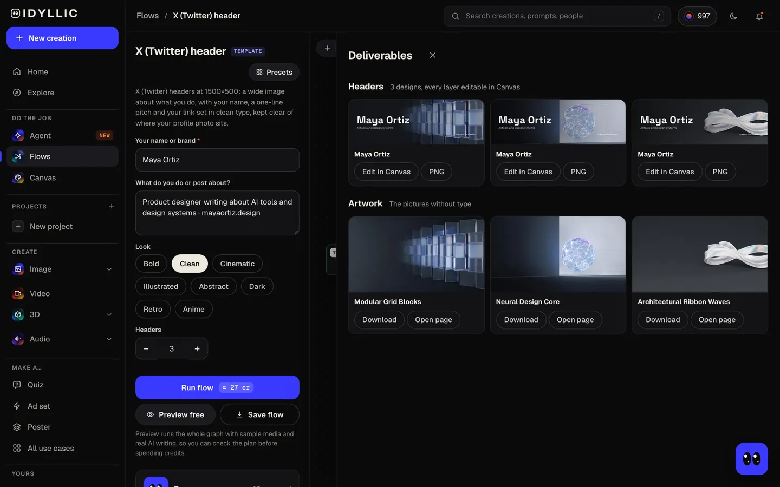The image size is (780, 487).
Task: Expand the Audio submenu chevron
Action: pos(109,339)
